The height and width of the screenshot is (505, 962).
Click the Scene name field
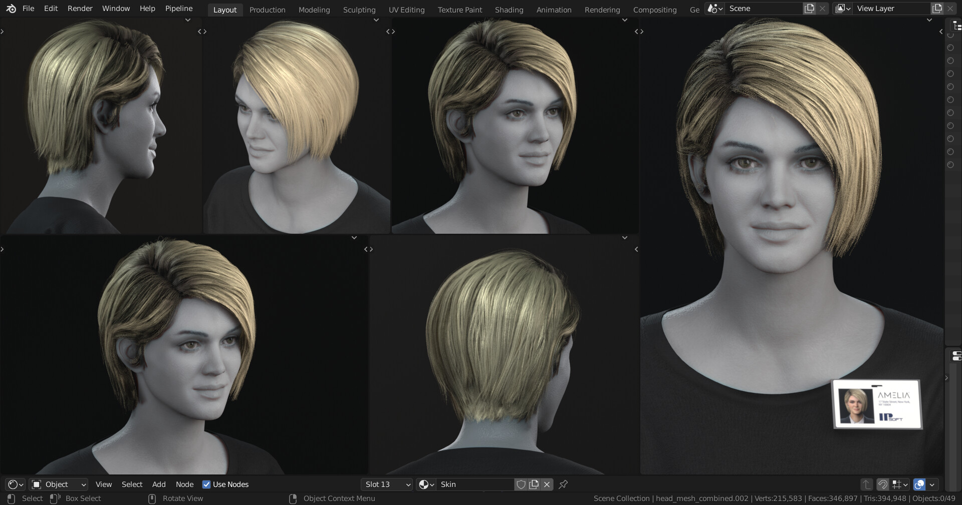764,9
